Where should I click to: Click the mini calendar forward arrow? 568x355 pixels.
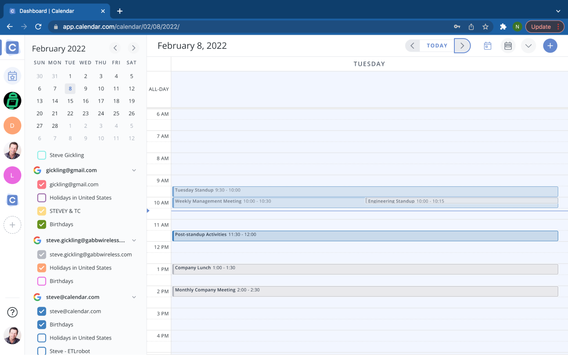[x=134, y=48]
